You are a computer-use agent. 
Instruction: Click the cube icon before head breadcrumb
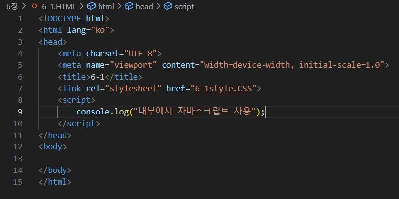(x=129, y=6)
